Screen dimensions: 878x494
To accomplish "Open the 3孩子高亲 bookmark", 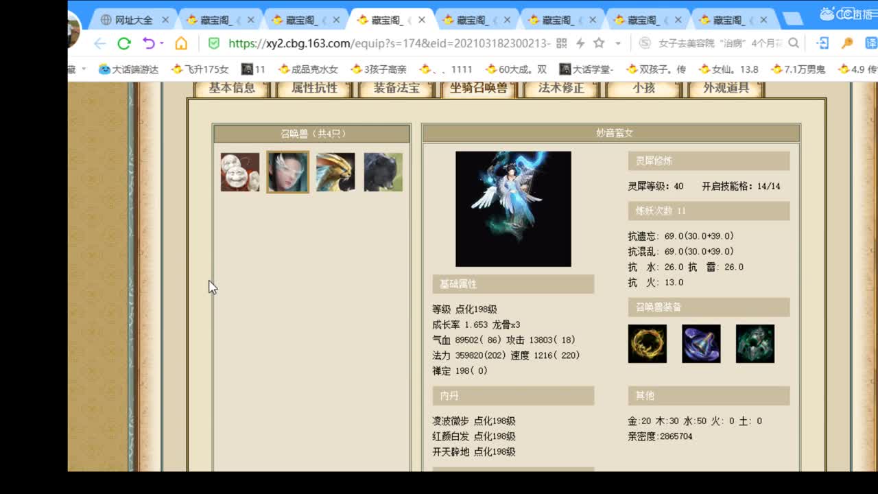I will coord(379,69).
